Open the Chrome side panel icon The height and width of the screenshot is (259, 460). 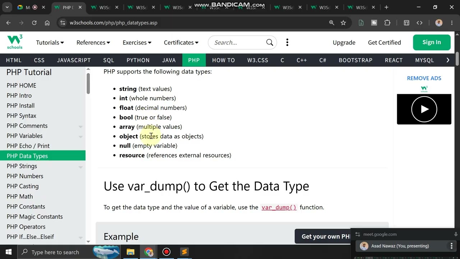coord(406,23)
